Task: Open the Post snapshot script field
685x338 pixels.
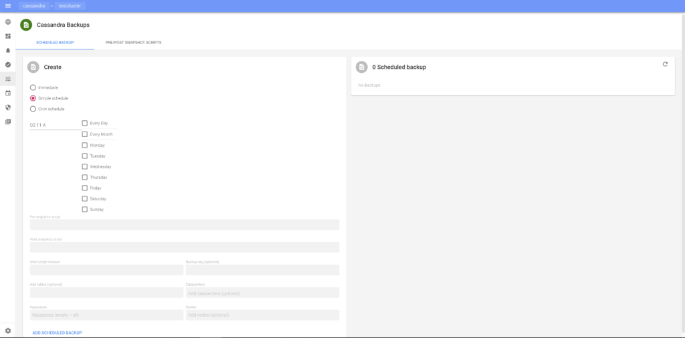Action: pyautogui.click(x=185, y=247)
